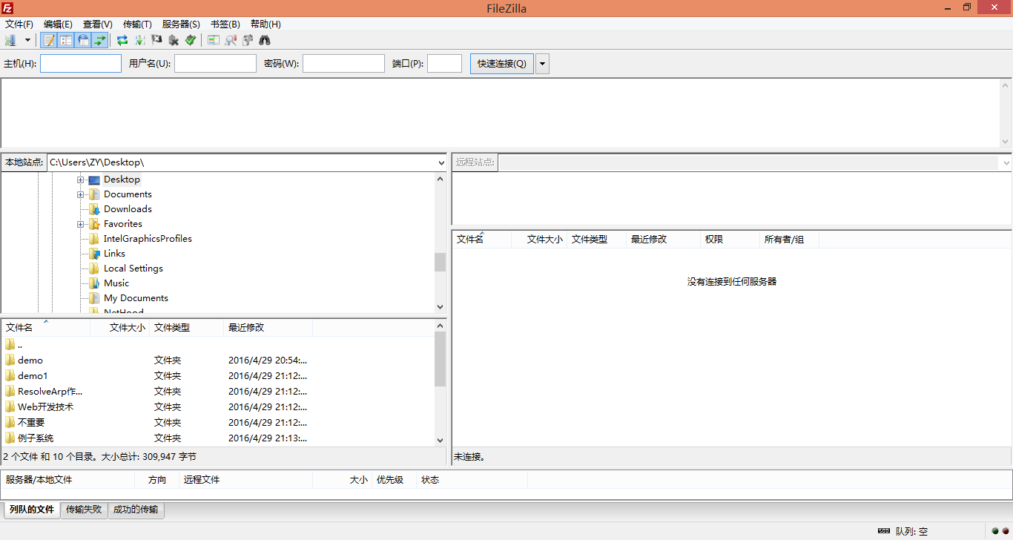Toggle directory comparison
This screenshot has height=540, width=1013.
(231, 40)
